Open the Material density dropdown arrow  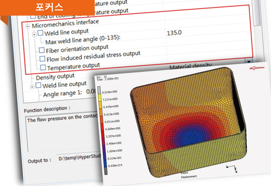pyautogui.click(x=249, y=61)
